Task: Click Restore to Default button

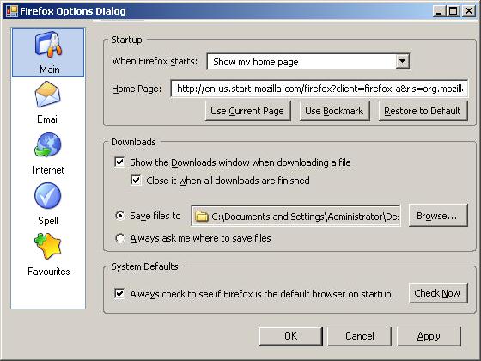Action: (x=423, y=111)
